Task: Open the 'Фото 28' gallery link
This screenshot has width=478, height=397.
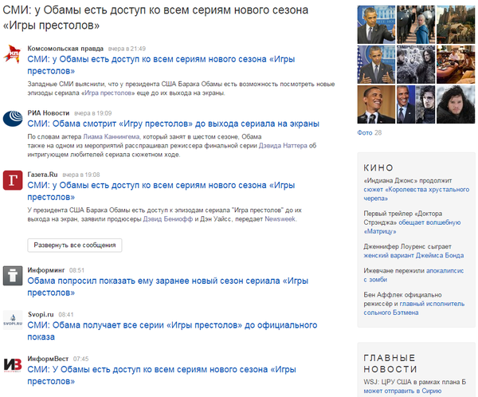Action: click(x=370, y=132)
